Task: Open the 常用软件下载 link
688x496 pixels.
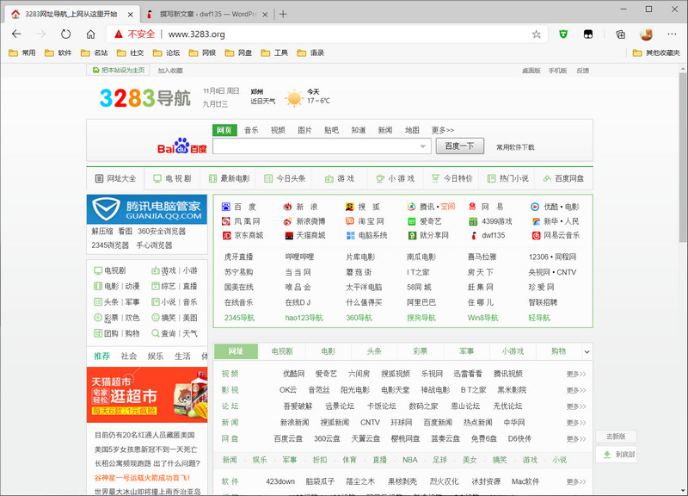Action: pos(515,147)
